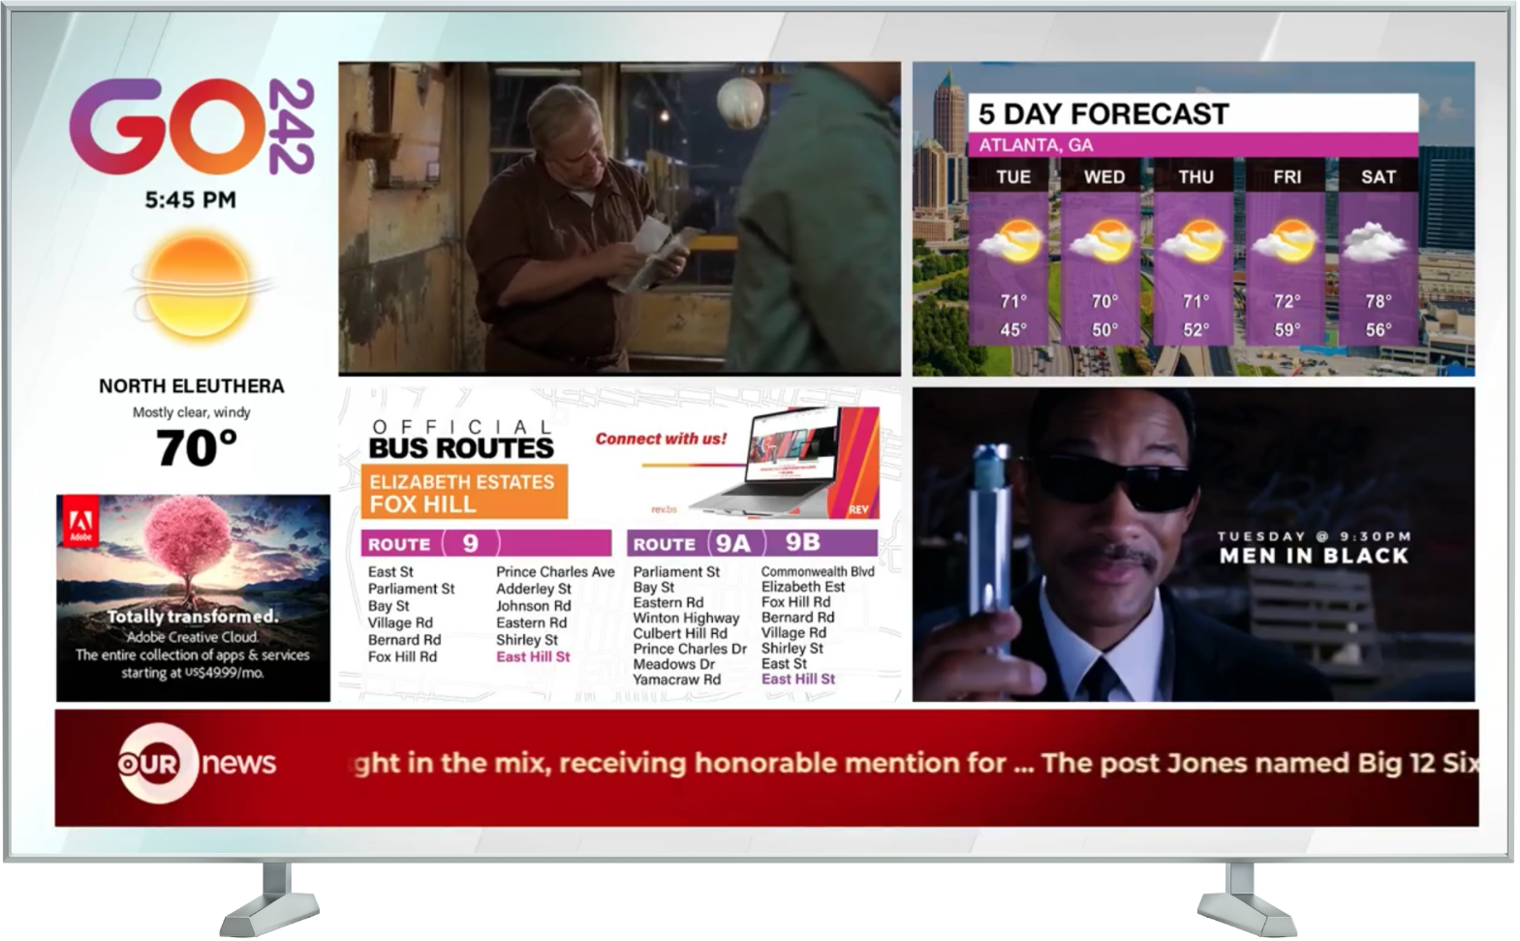This screenshot has height=941, width=1520.
Task: Click the GO 242 channel logo
Action: 191,126
